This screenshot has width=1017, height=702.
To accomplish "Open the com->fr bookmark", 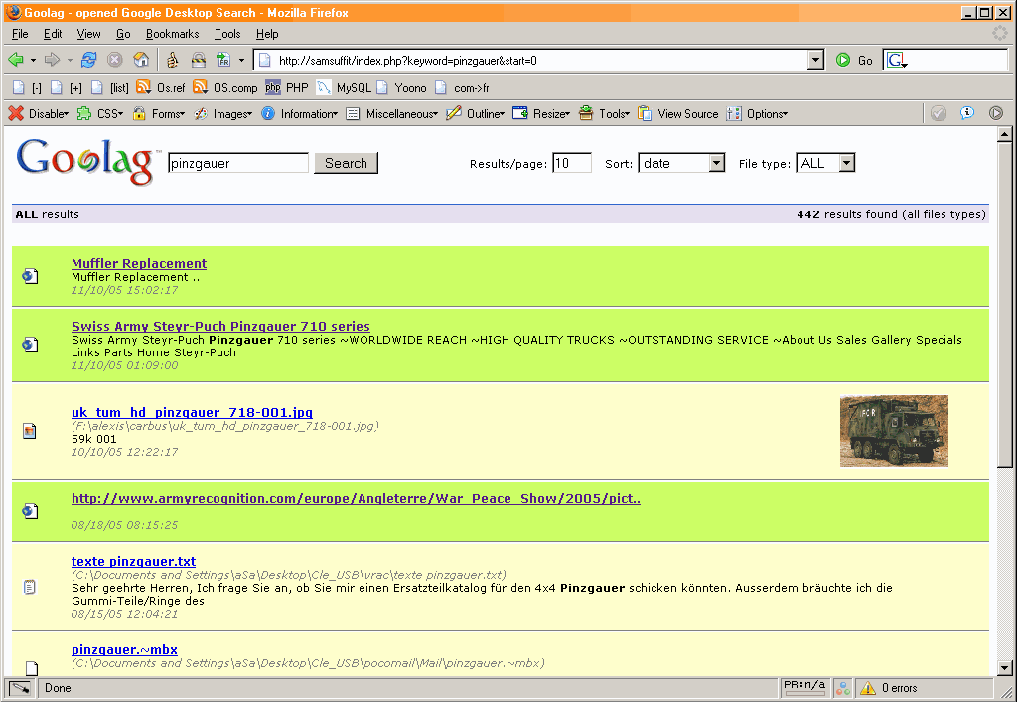I will coord(462,87).
